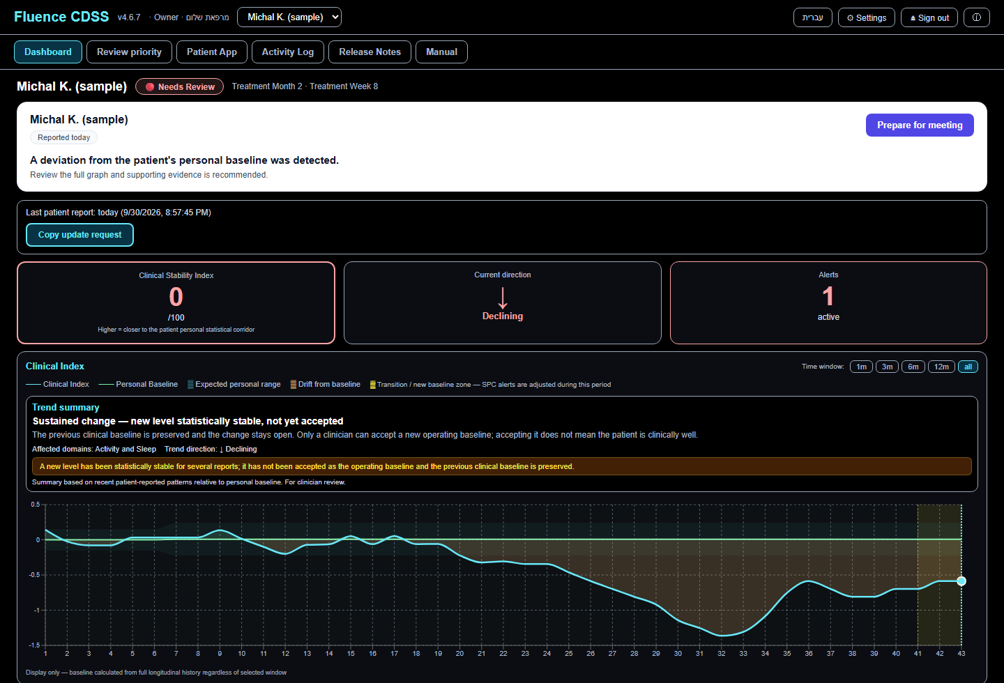Click the version label v4.6.7

(x=129, y=17)
